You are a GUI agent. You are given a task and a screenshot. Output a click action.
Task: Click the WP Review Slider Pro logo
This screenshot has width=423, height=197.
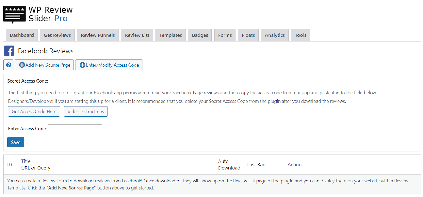click(x=38, y=15)
